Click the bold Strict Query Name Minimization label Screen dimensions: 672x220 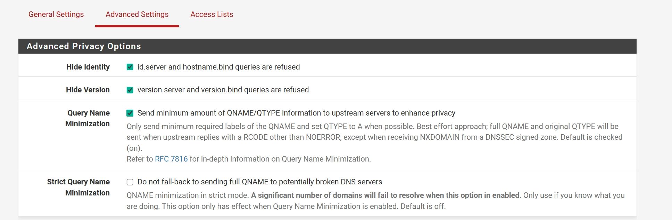click(78, 187)
